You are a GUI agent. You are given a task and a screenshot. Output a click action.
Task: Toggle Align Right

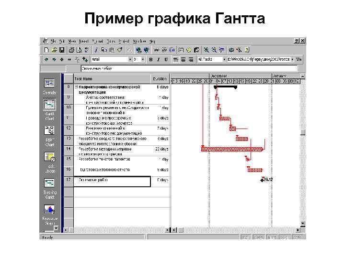(191, 59)
